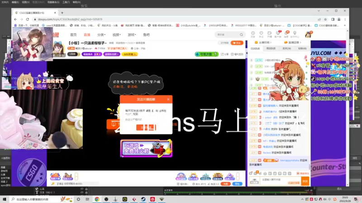Show hidden system tray icons

(x=302, y=199)
